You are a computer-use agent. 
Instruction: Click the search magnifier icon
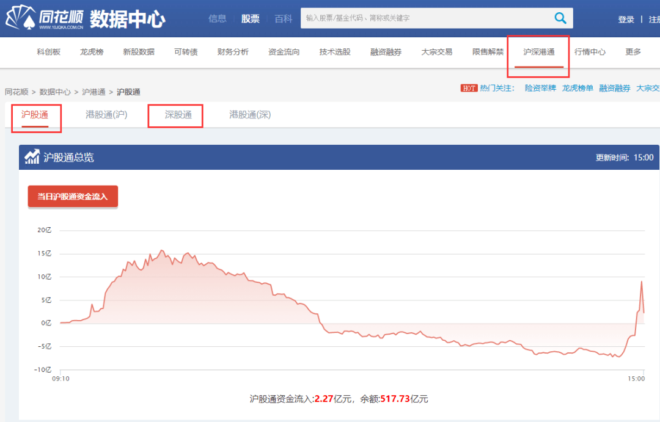click(560, 18)
